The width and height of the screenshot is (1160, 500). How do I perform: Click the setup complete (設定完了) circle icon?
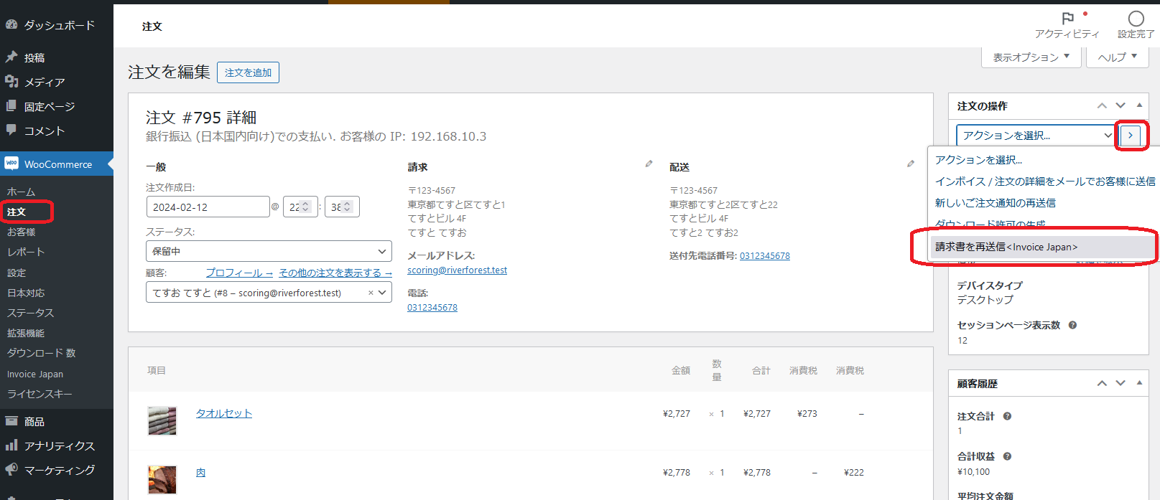pyautogui.click(x=1136, y=18)
